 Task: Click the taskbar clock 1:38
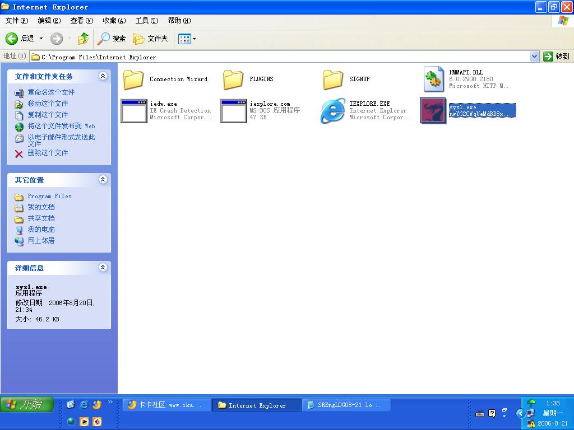(553, 403)
